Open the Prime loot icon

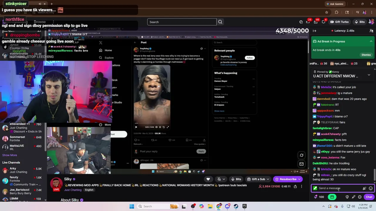[301, 22]
